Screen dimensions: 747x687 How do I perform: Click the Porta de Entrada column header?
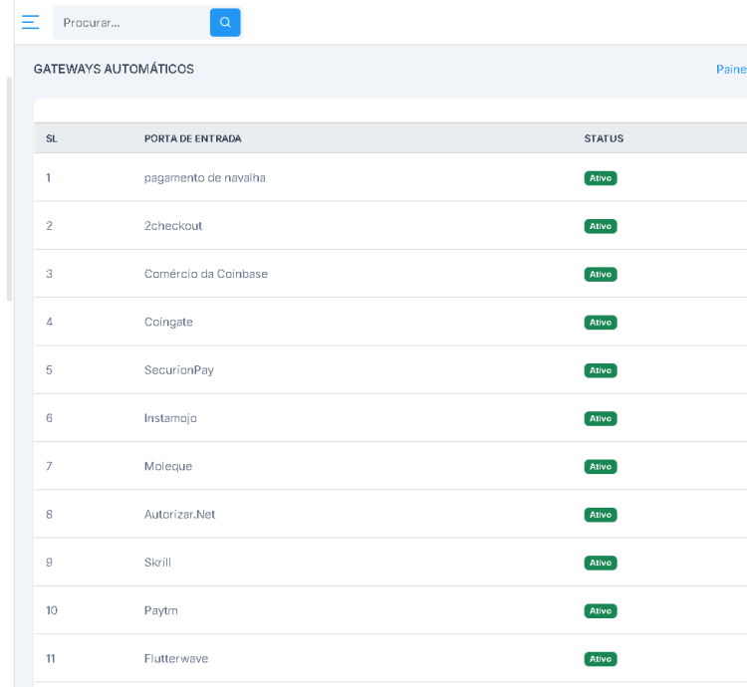192,138
